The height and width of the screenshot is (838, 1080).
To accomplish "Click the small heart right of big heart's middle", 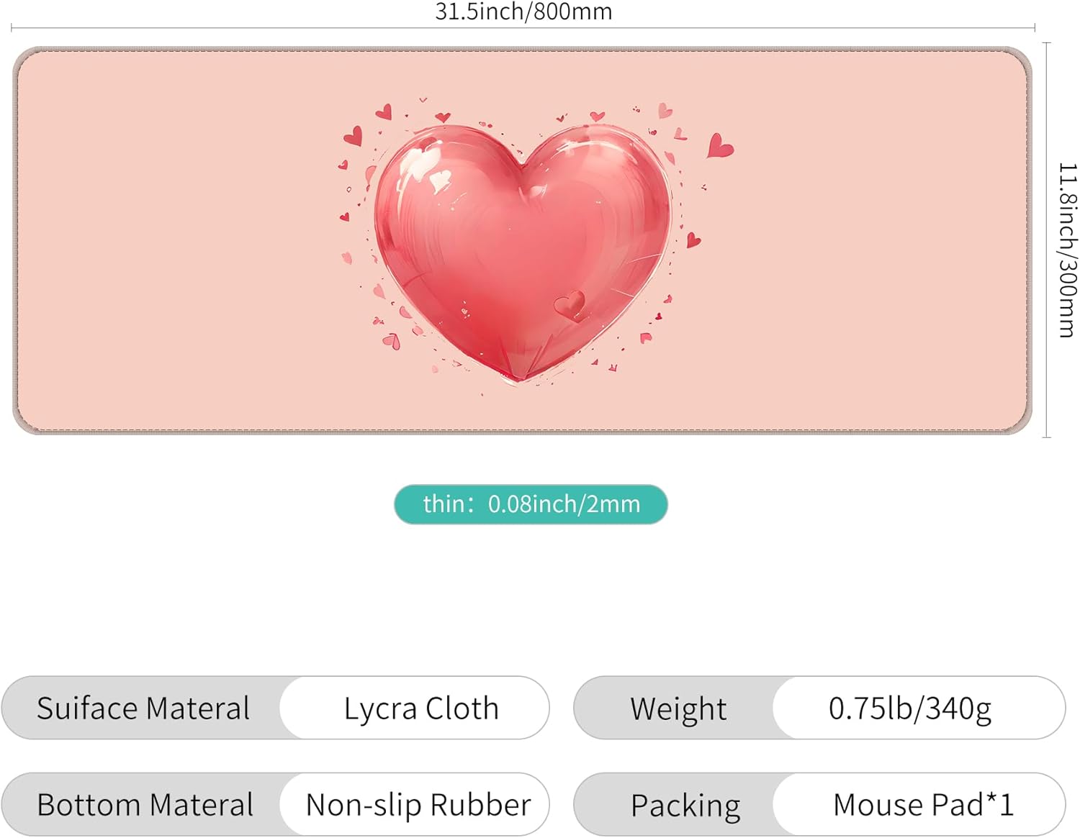I will click(693, 240).
